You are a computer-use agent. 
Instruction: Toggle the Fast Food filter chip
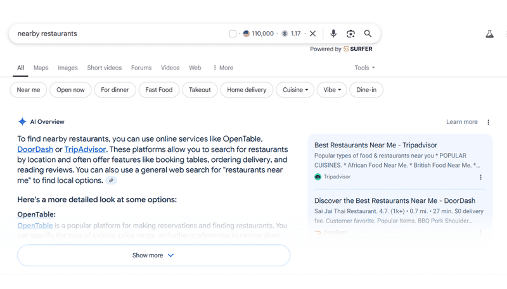(159, 90)
